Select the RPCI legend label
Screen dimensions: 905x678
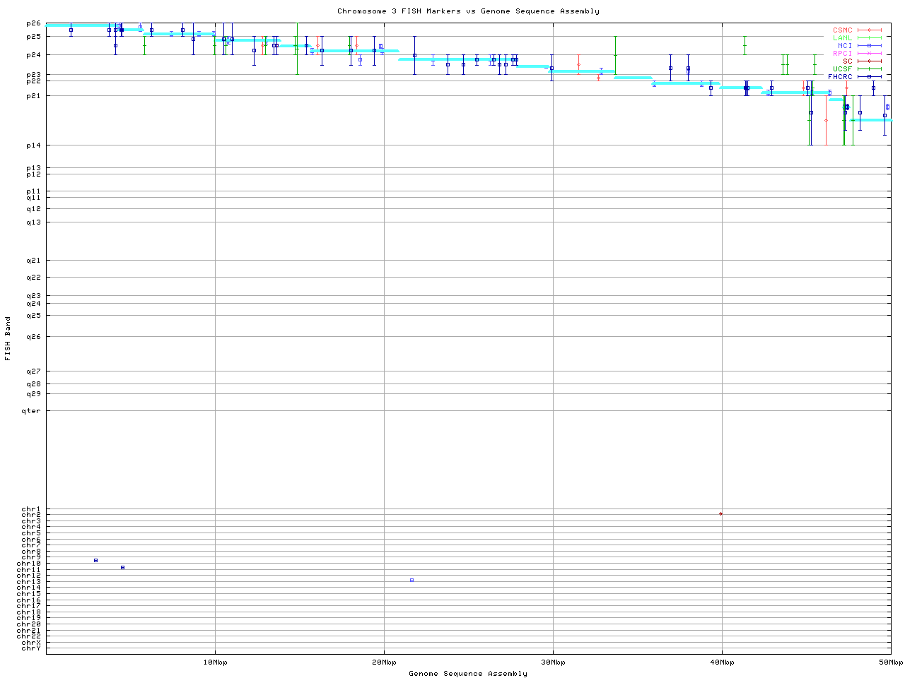pos(842,54)
